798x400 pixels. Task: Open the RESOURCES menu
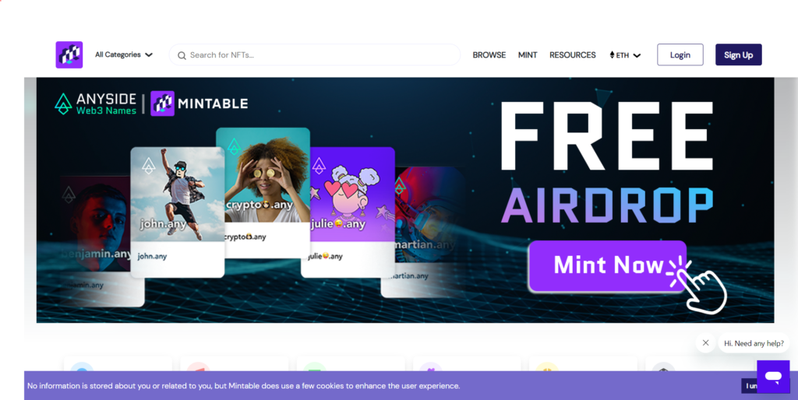pos(573,55)
